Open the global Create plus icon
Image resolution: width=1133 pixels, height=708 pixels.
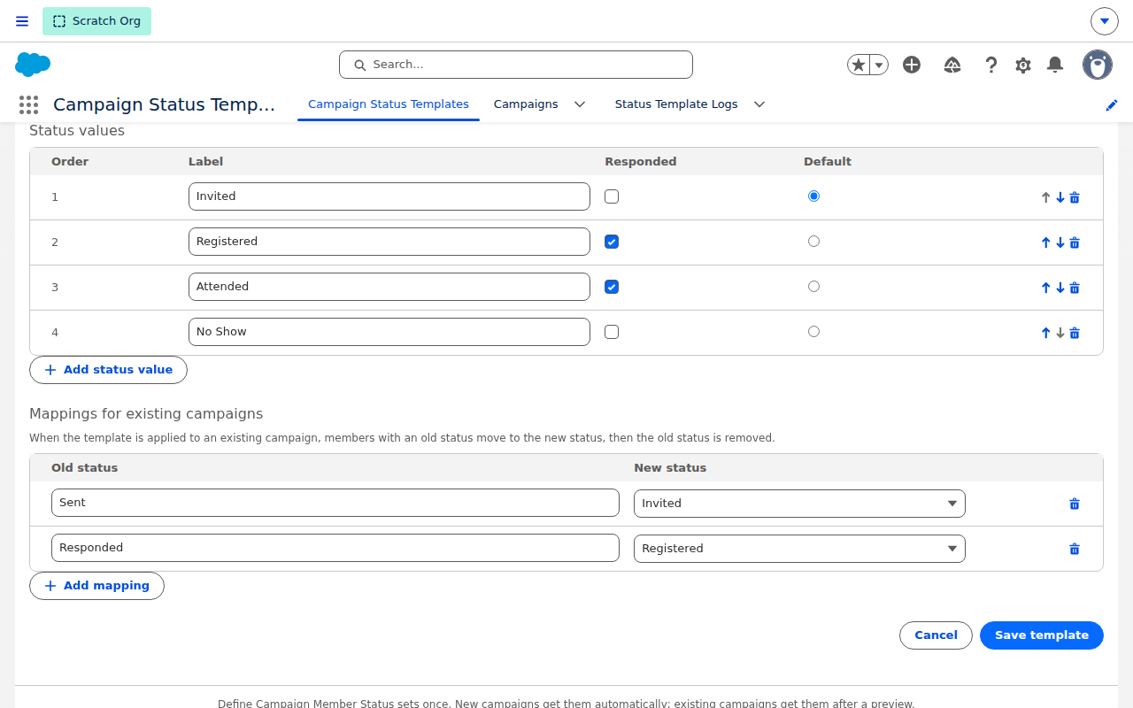(x=912, y=65)
